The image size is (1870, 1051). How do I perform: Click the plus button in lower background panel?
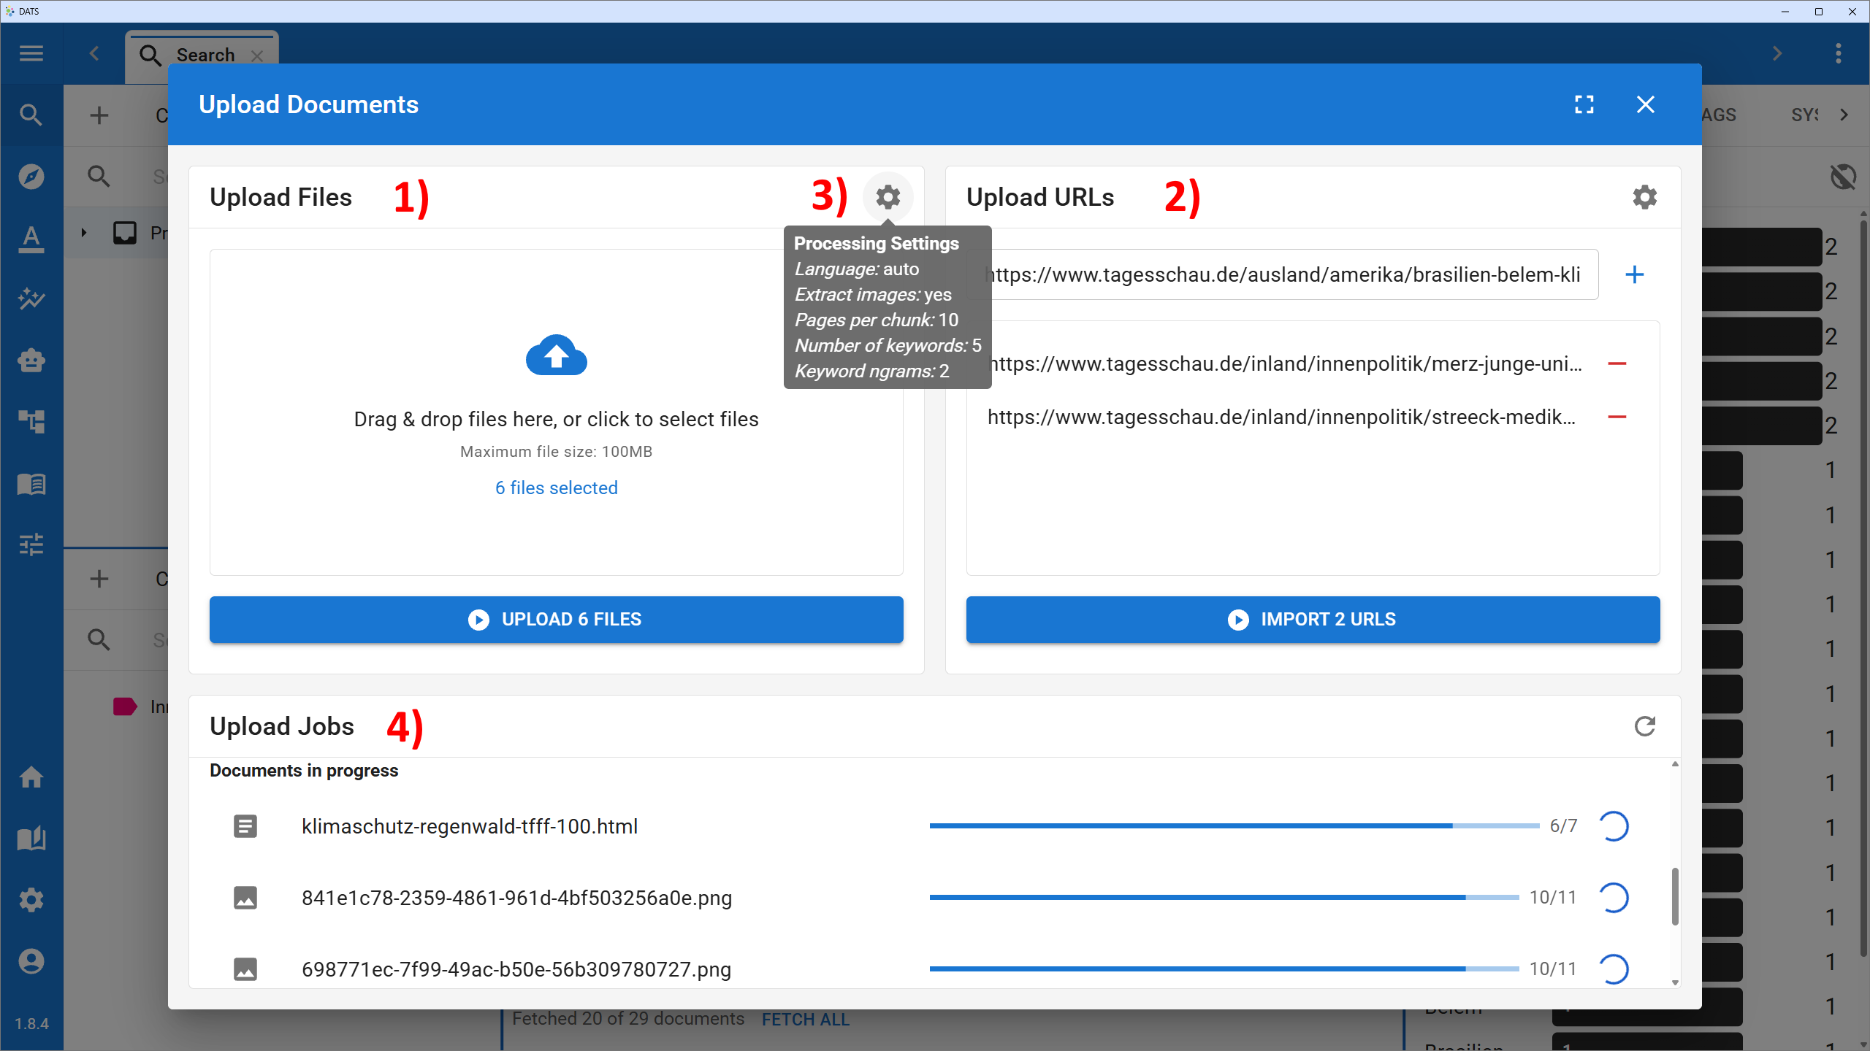(x=99, y=579)
